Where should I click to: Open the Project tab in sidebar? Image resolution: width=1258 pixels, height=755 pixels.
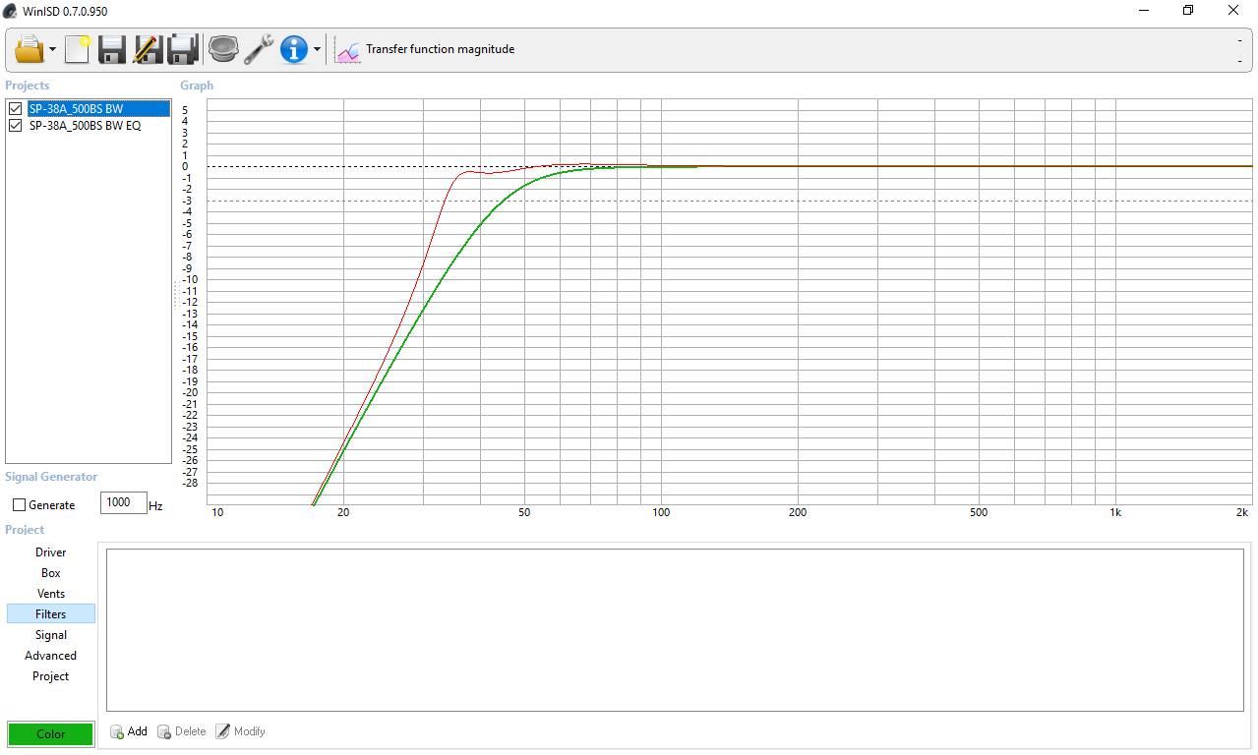coord(51,676)
